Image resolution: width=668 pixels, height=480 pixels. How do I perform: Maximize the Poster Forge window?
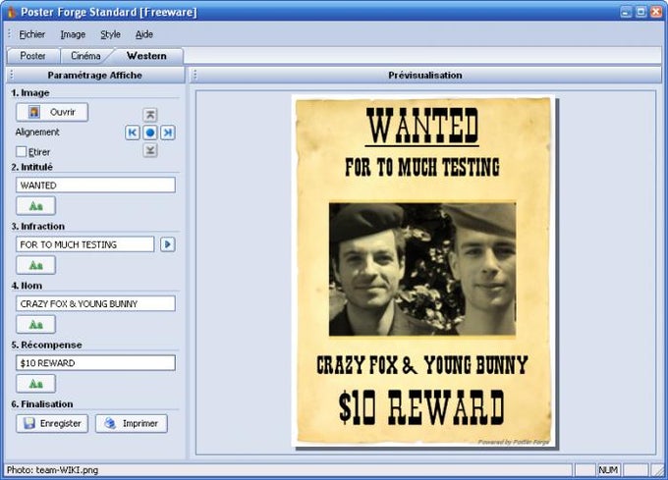tap(640, 12)
